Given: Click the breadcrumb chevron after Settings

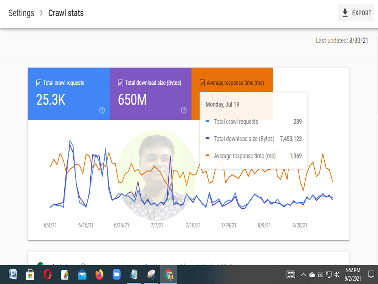Looking at the screenshot, I should pyautogui.click(x=41, y=13).
